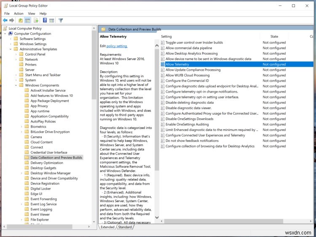Image resolution: width=316 pixels, height=237 pixels.
Task: Expand the File Explorer node
Action: click(x=21, y=220)
